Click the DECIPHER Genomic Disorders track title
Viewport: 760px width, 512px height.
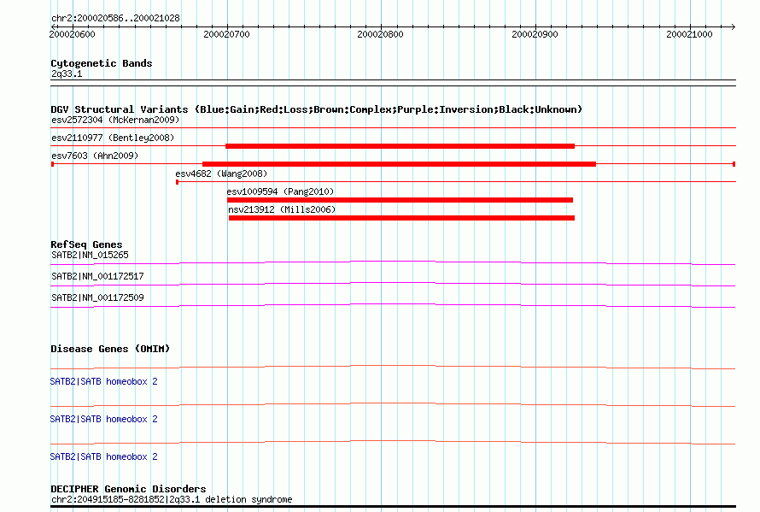pos(128,489)
